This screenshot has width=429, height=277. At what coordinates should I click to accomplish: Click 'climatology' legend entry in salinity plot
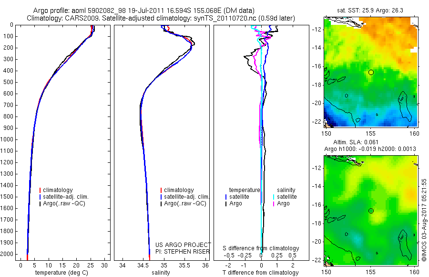coord(179,190)
